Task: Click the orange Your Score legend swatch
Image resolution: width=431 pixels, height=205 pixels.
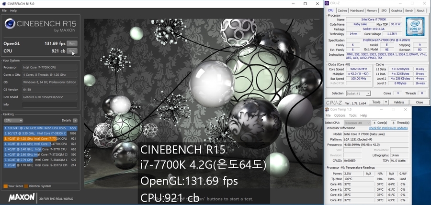Action: 5,186
